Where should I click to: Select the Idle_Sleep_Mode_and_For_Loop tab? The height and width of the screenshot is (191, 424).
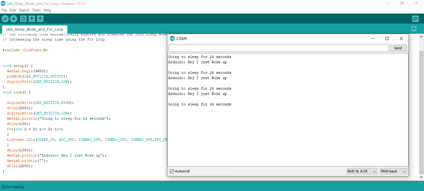(34, 29)
